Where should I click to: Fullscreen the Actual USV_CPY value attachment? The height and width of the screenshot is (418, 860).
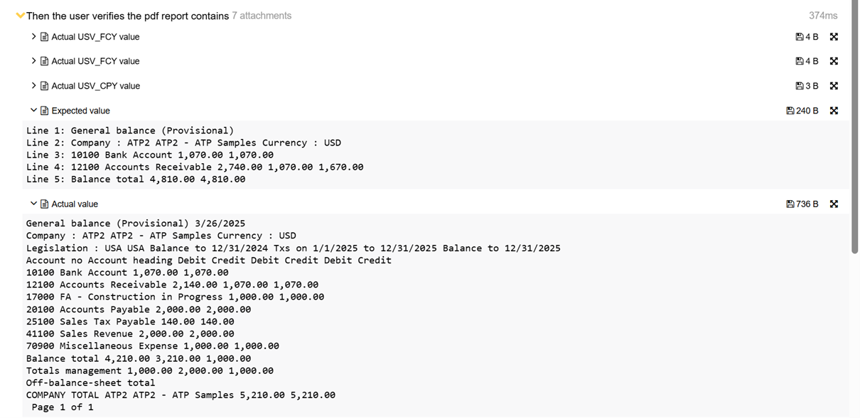click(834, 86)
